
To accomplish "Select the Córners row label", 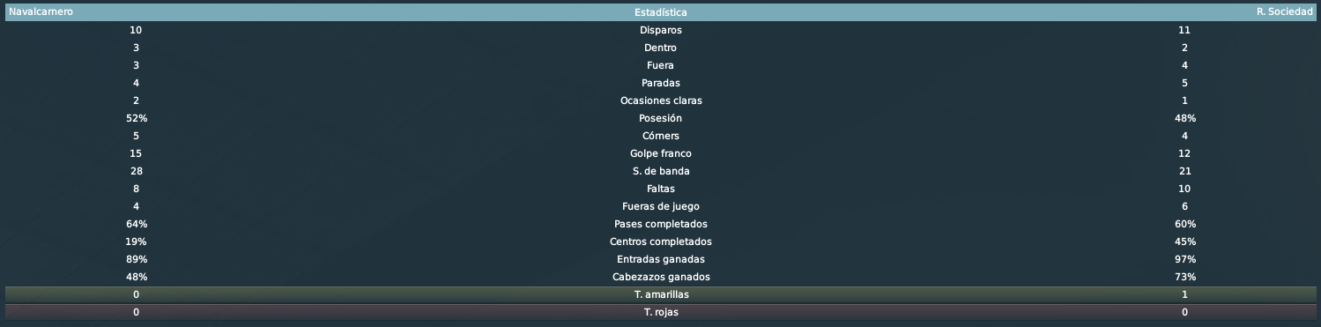I will tap(660, 136).
